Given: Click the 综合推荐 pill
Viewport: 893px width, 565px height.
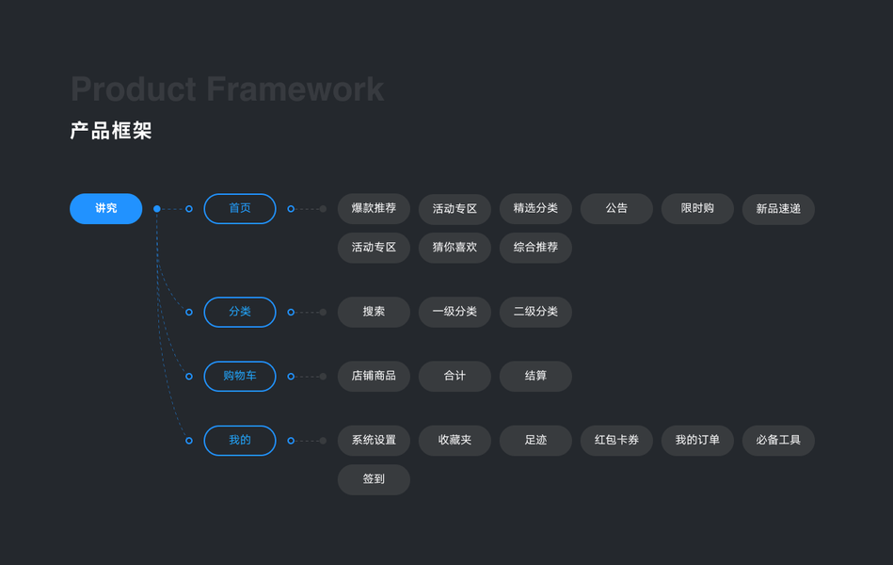Looking at the screenshot, I should (x=535, y=248).
